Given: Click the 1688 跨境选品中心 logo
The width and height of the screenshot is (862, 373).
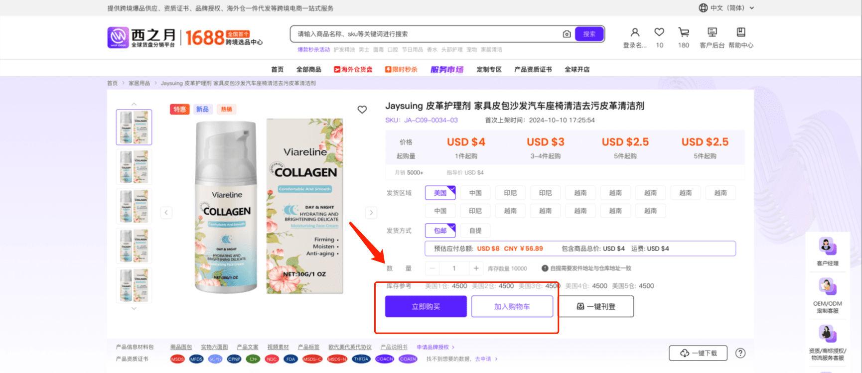Looking at the screenshot, I should pos(224,38).
